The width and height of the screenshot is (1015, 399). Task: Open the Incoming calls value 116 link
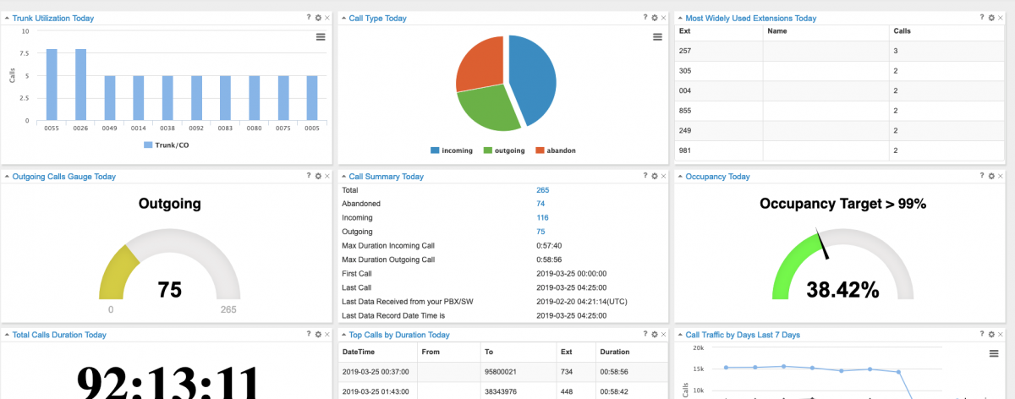click(543, 217)
